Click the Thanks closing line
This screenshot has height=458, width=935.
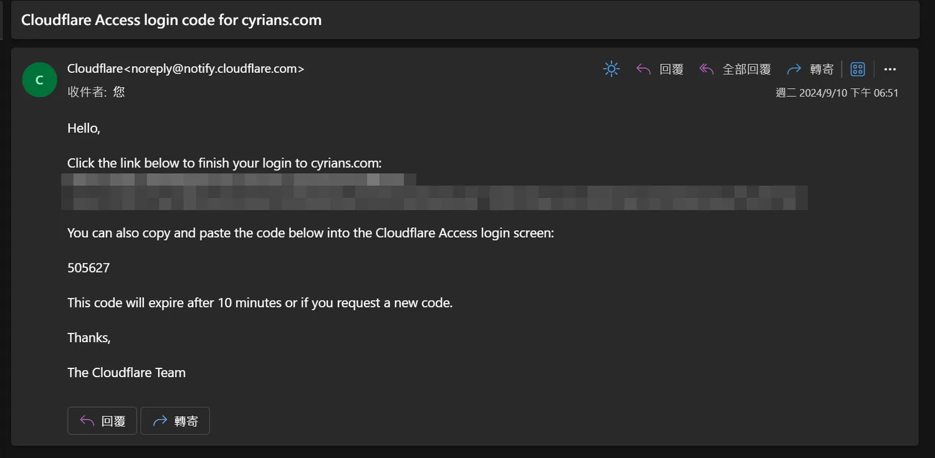[89, 338]
